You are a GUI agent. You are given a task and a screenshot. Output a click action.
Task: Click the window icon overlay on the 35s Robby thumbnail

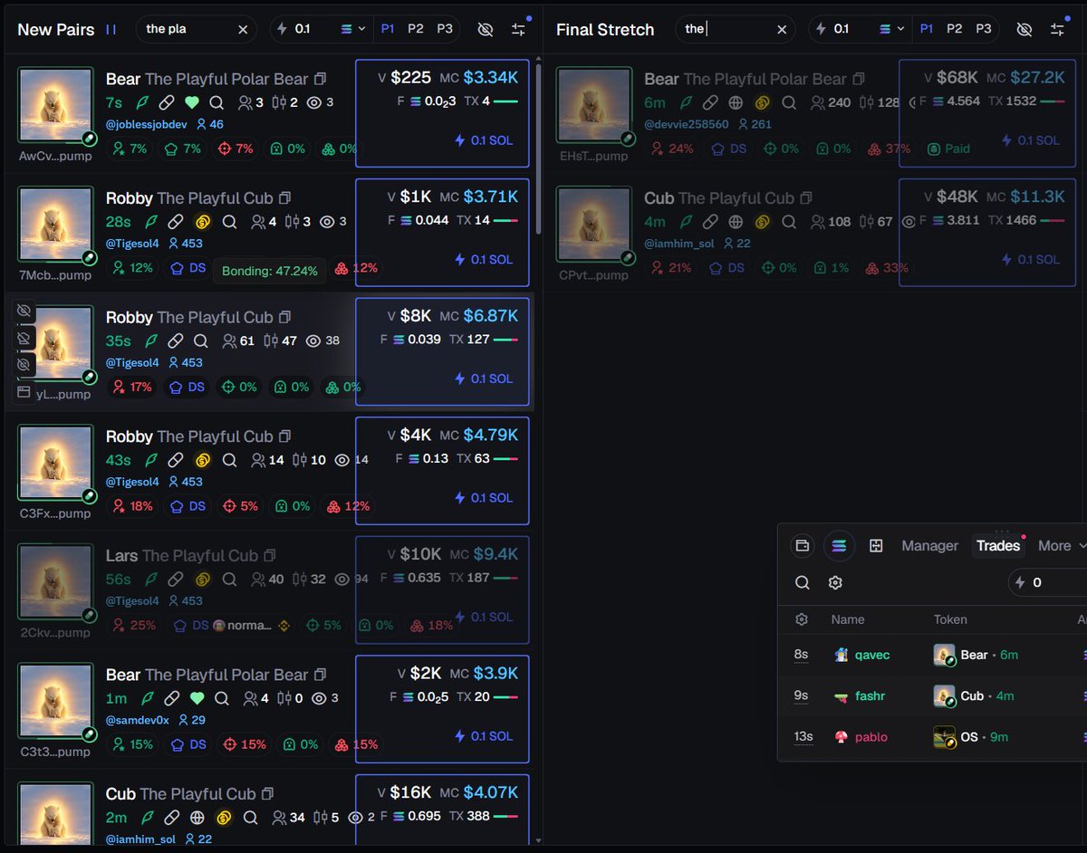click(24, 391)
